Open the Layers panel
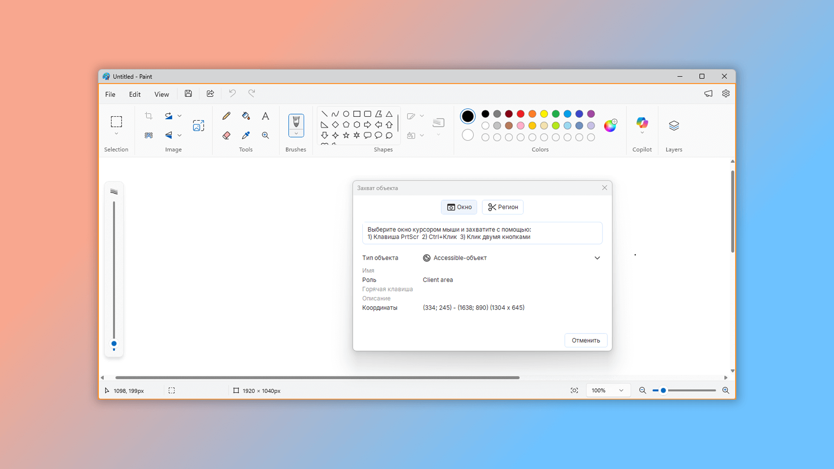The width and height of the screenshot is (834, 469). [x=674, y=126]
